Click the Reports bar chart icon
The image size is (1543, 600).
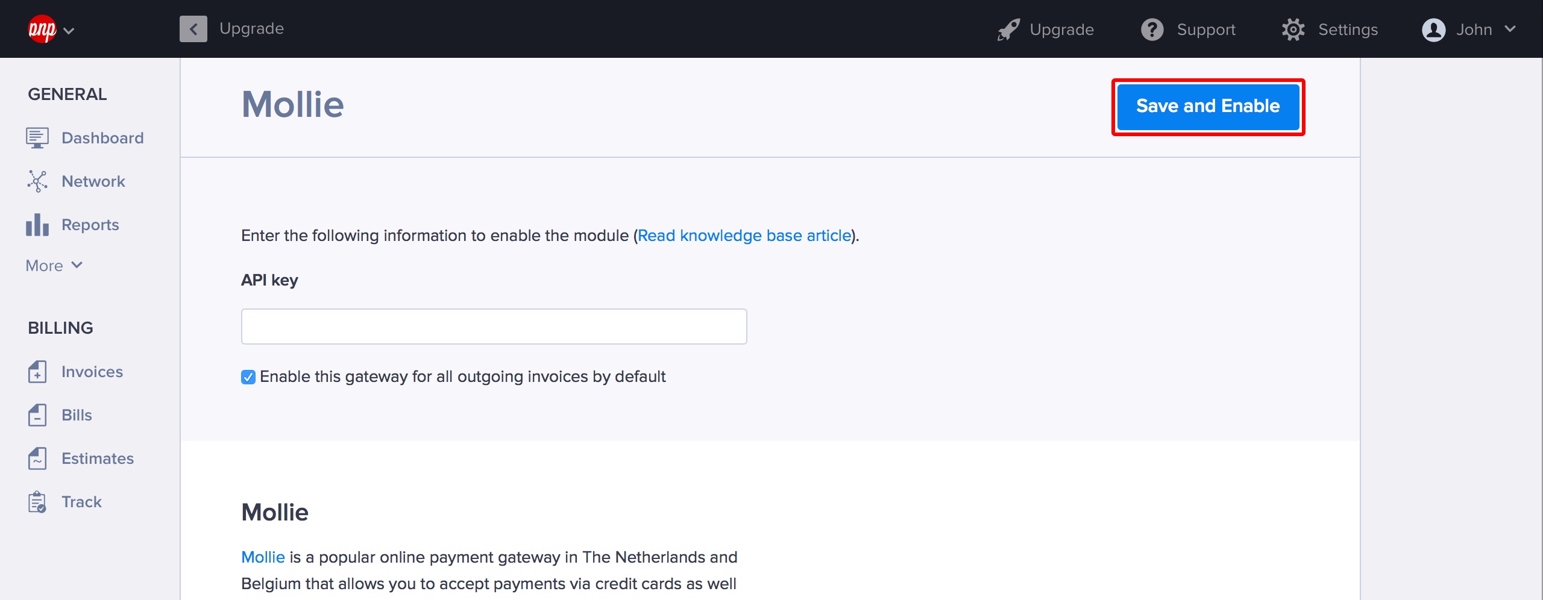tap(37, 225)
